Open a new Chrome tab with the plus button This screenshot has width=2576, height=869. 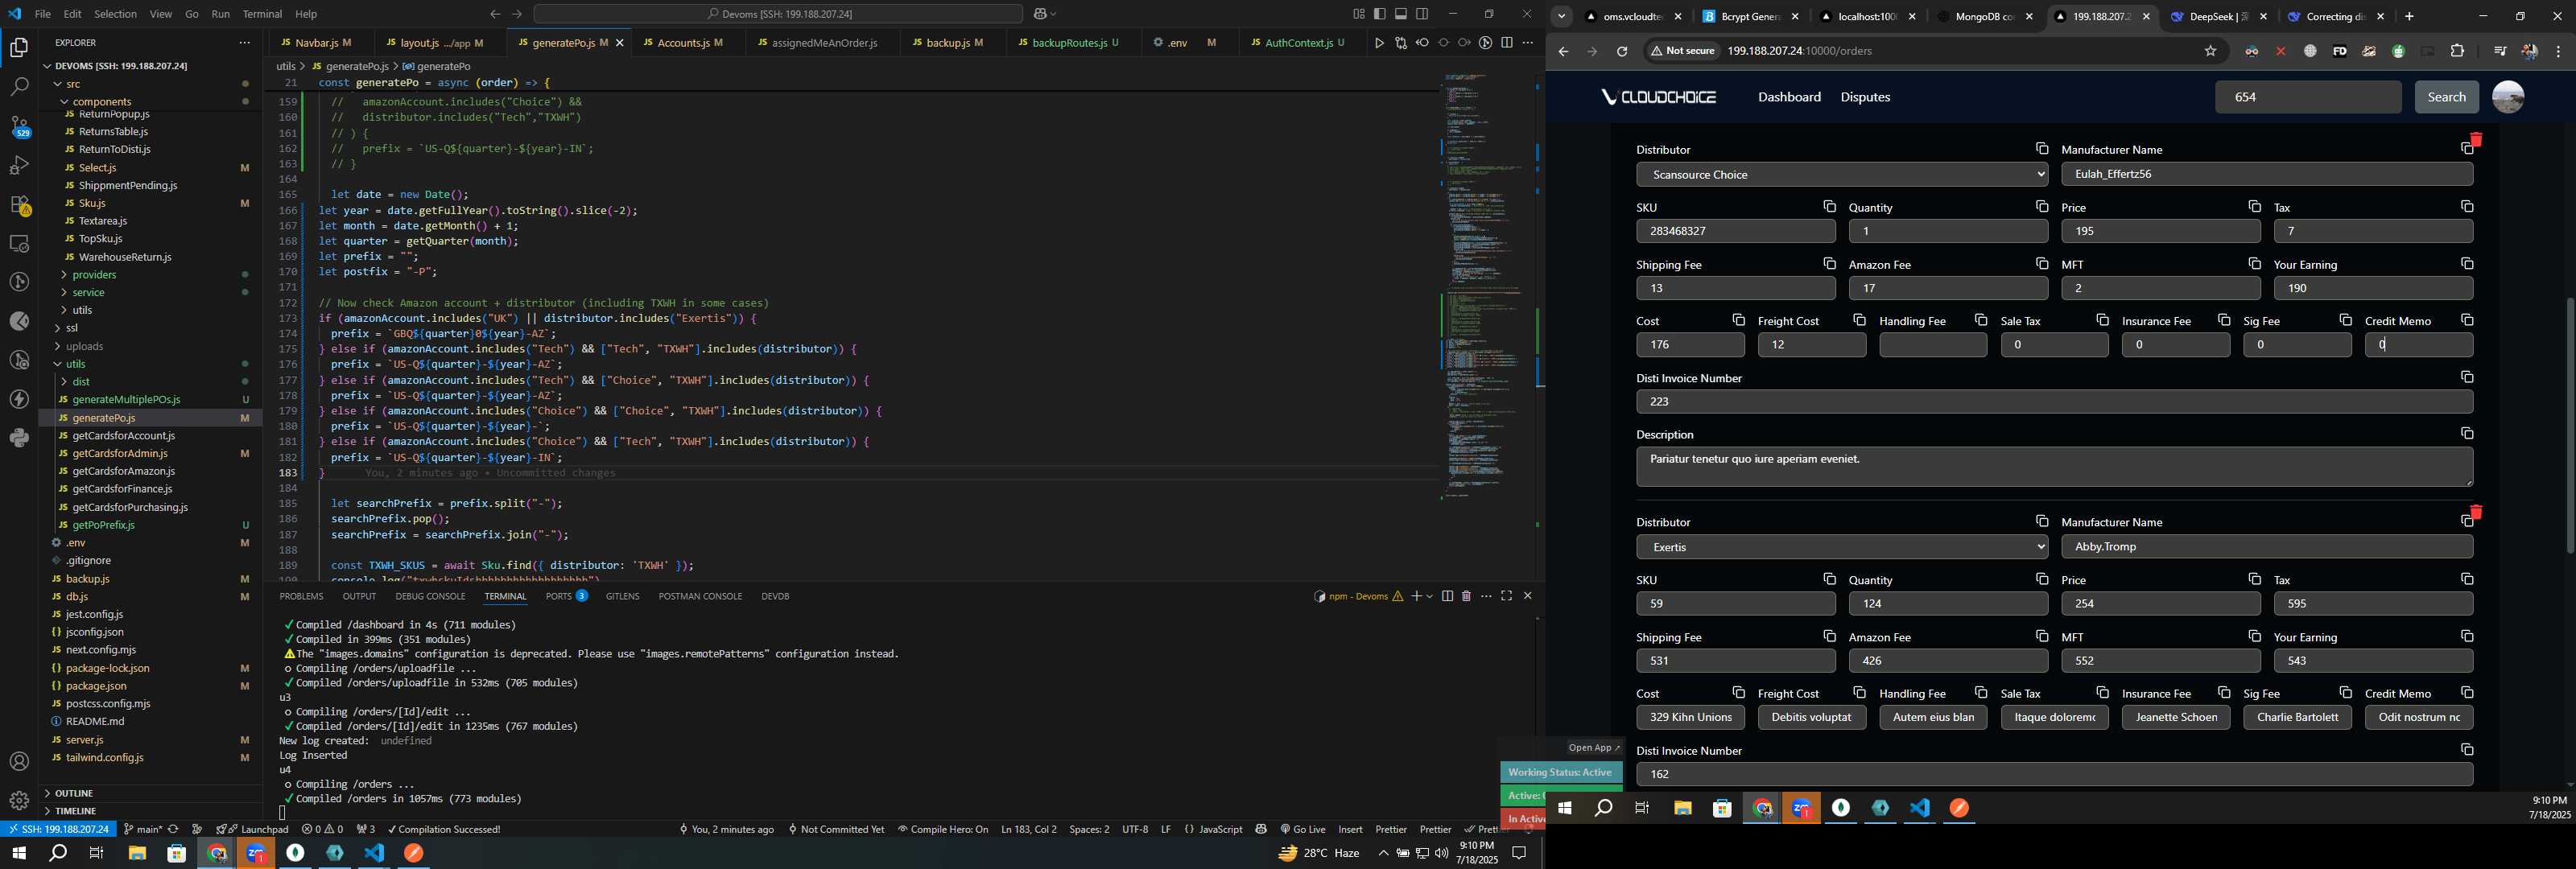coord(2409,16)
